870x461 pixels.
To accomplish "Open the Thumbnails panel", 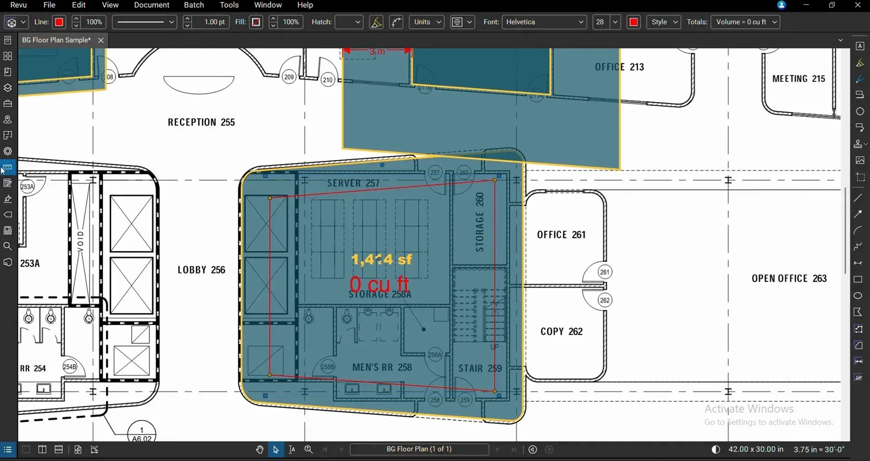I will [x=8, y=56].
